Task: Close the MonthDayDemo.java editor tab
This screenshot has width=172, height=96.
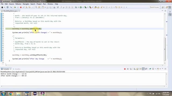Action: [x=19, y=11]
